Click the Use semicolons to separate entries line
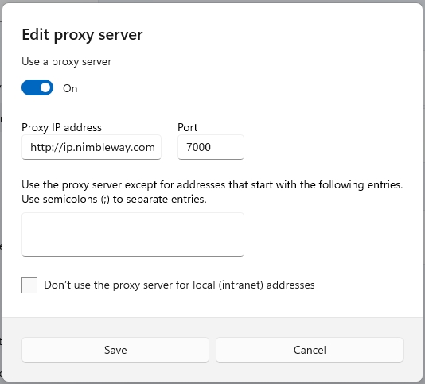 click(114, 200)
